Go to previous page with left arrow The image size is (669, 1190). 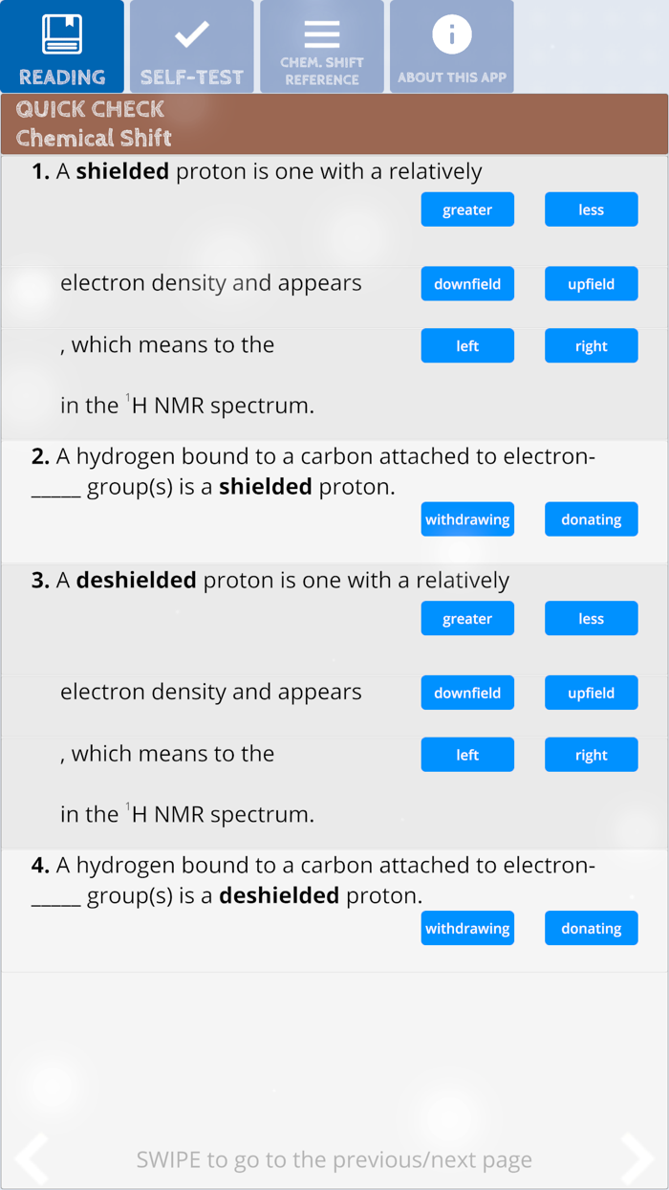pyautogui.click(x=32, y=1158)
